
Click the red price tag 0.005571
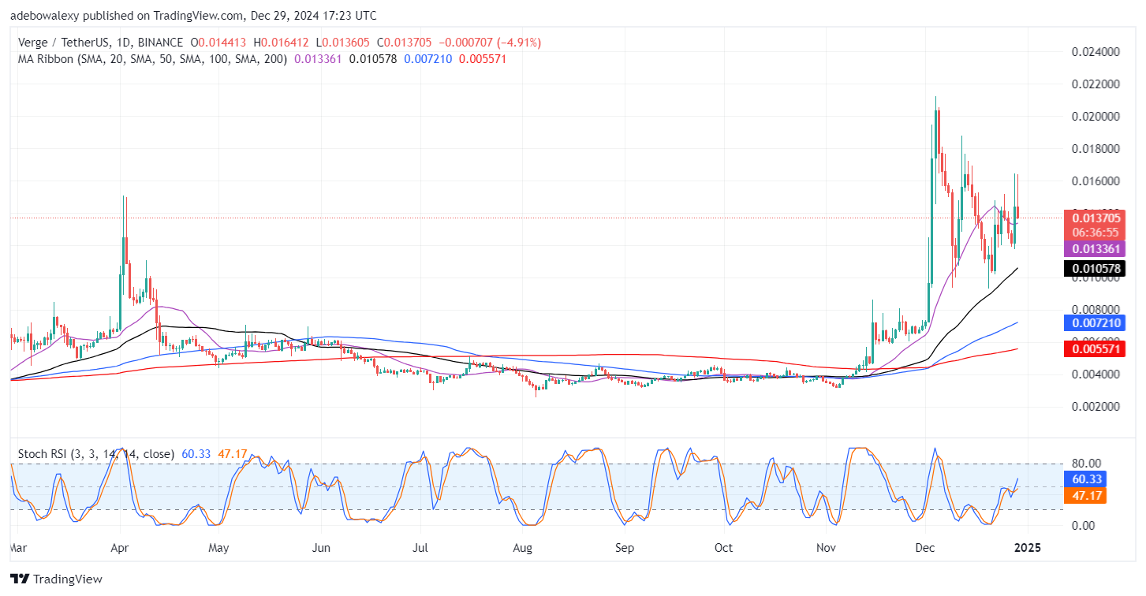1095,348
